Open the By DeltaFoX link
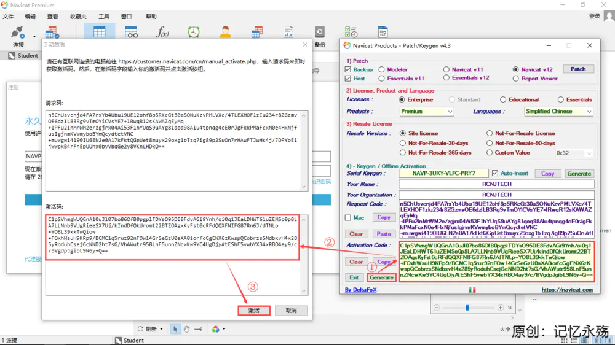The height and width of the screenshot is (345, 615). tap(360, 290)
